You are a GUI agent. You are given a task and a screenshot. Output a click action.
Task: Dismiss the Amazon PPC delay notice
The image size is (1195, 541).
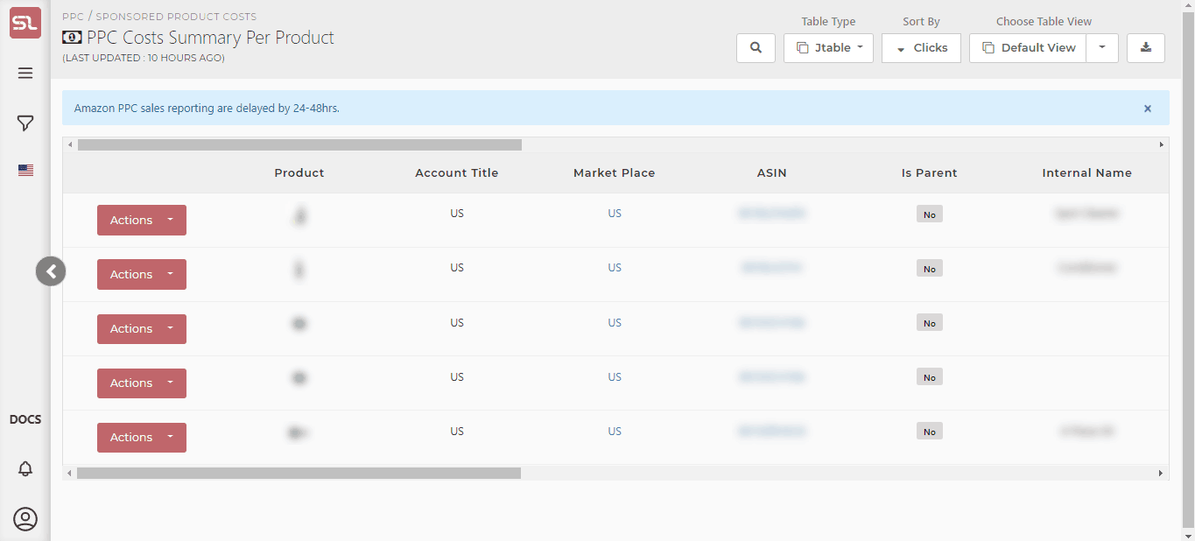(x=1148, y=109)
